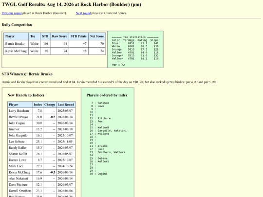This screenshot has height=197, width=263.
Task: Open the Next round link
Action: click(83, 13)
